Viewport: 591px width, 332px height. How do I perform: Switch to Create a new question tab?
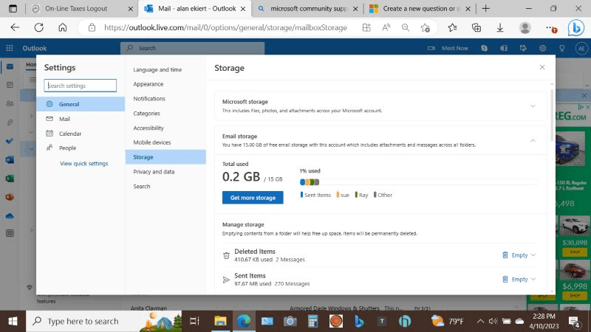pos(420,8)
